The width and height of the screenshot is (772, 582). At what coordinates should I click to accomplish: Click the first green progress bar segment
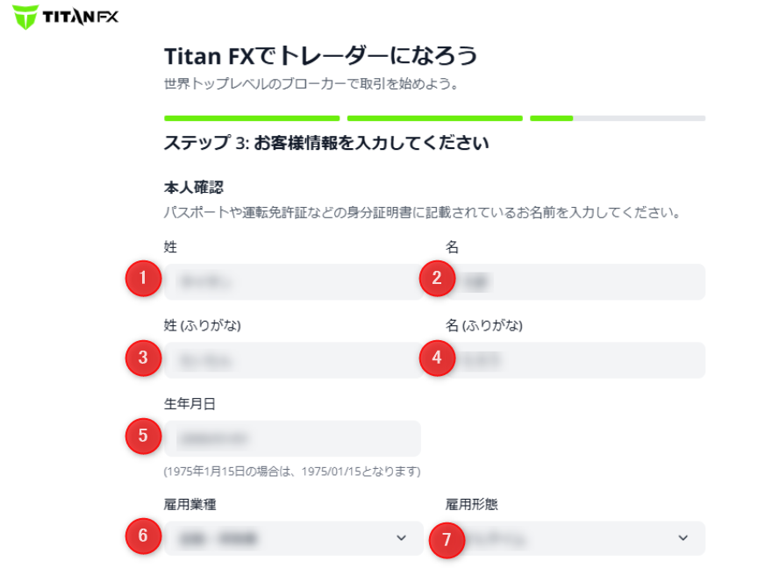tap(252, 117)
